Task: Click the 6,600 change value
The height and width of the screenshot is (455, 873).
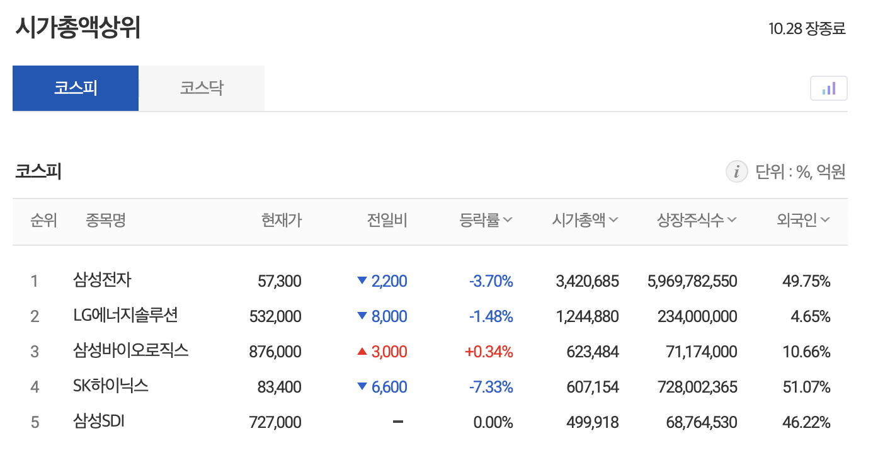Action: pyautogui.click(x=389, y=387)
